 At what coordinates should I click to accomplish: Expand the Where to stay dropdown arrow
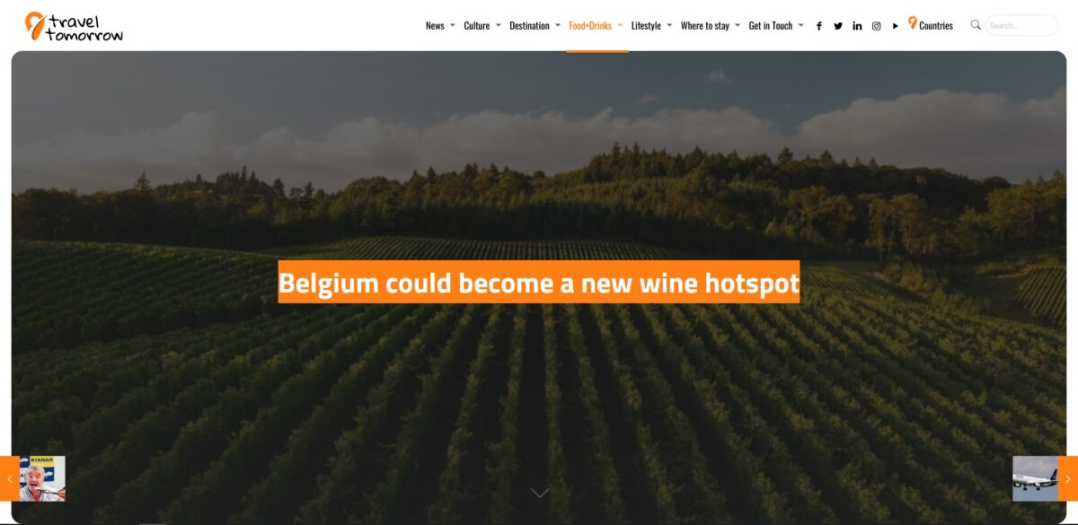[738, 25]
